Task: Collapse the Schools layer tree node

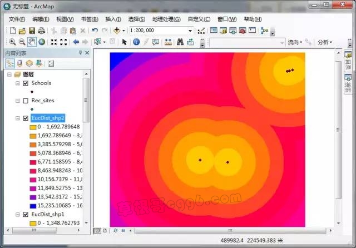Action: point(18,83)
